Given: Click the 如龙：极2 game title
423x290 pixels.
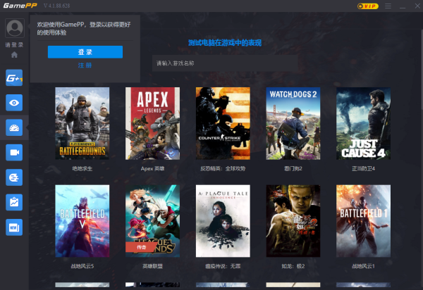Looking at the screenshot, I should (x=293, y=266).
